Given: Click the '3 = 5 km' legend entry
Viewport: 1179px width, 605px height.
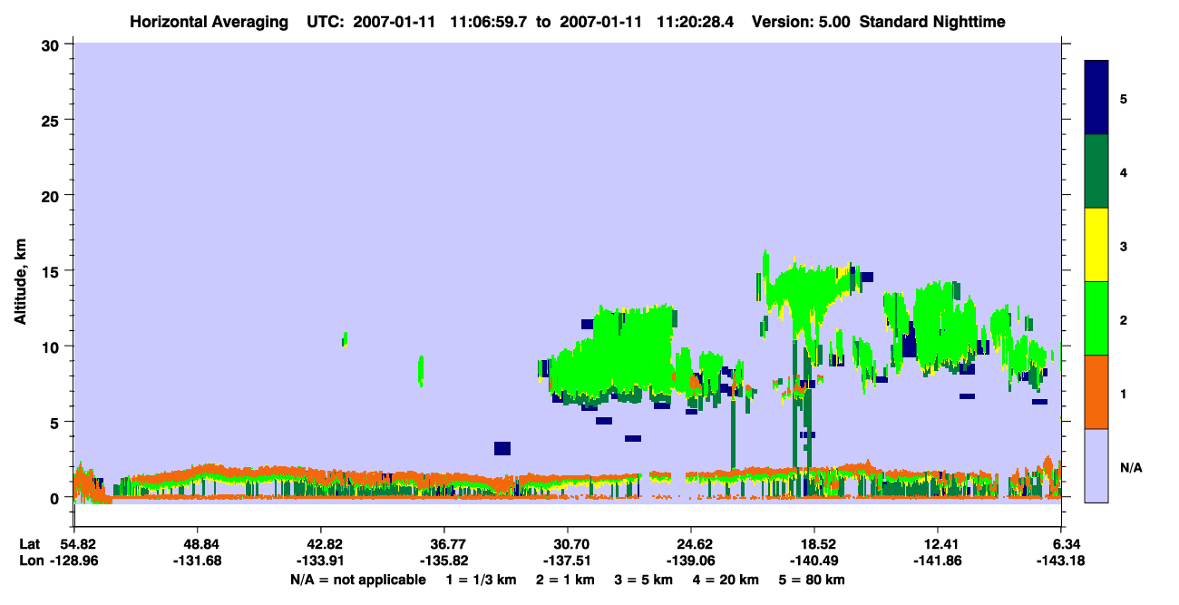Looking at the screenshot, I should (646, 580).
